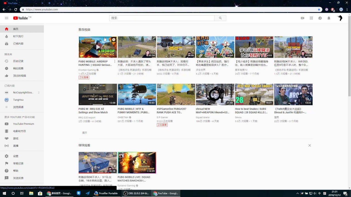Open TungHsu subscription channel
This screenshot has height=197, width=351.
pos(22,100)
